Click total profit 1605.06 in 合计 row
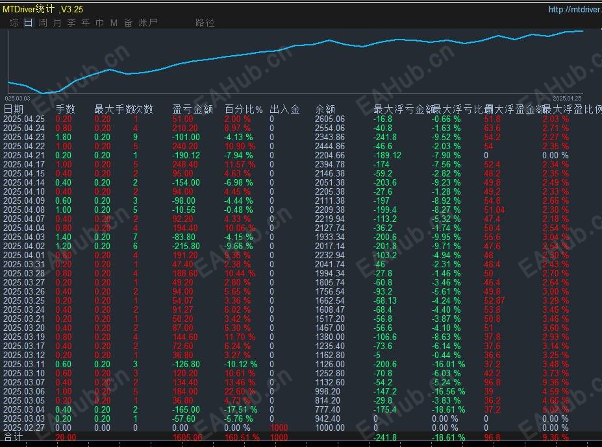This screenshot has width=602, height=447. [188, 437]
